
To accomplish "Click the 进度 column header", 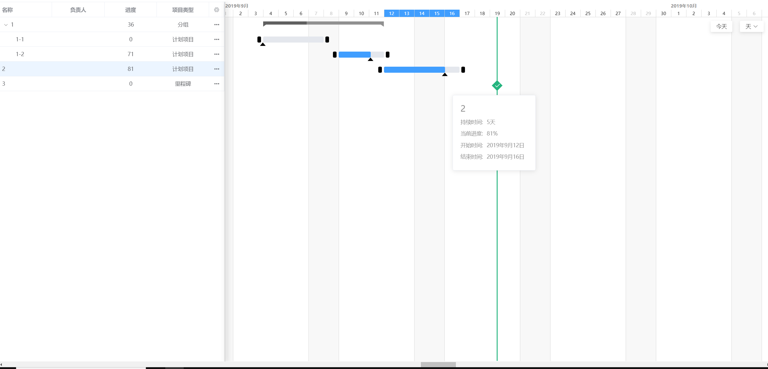I will pyautogui.click(x=131, y=10).
